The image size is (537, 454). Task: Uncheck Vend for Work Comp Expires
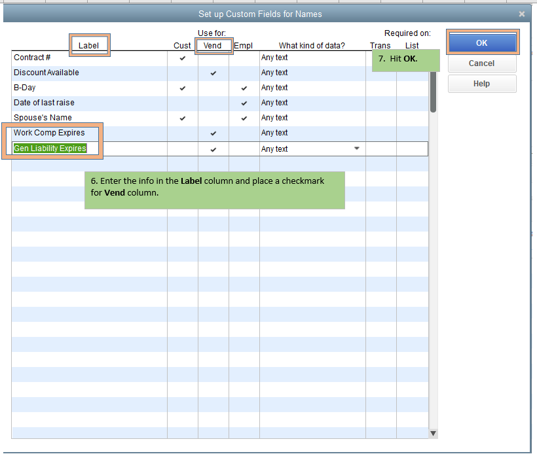[x=213, y=133]
